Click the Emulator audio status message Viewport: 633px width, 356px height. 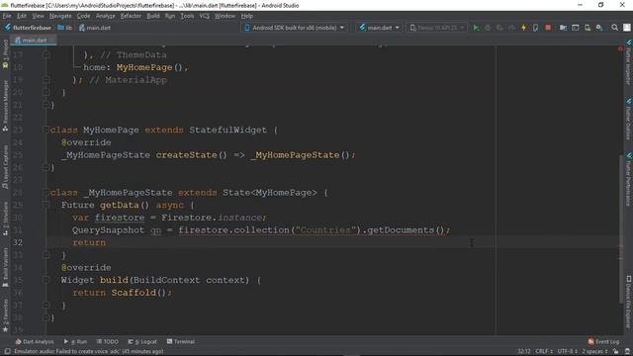89,352
